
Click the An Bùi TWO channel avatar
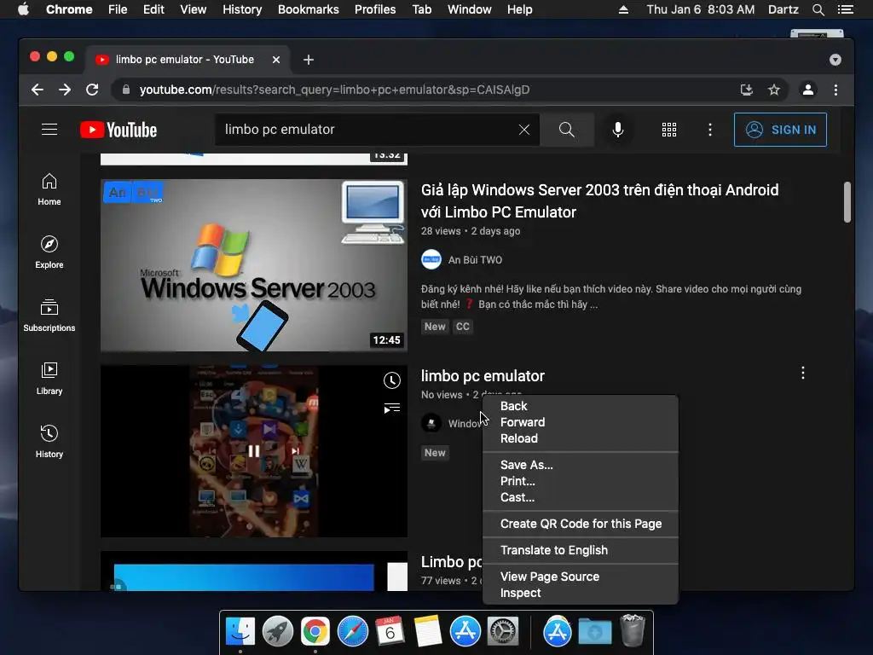431,259
